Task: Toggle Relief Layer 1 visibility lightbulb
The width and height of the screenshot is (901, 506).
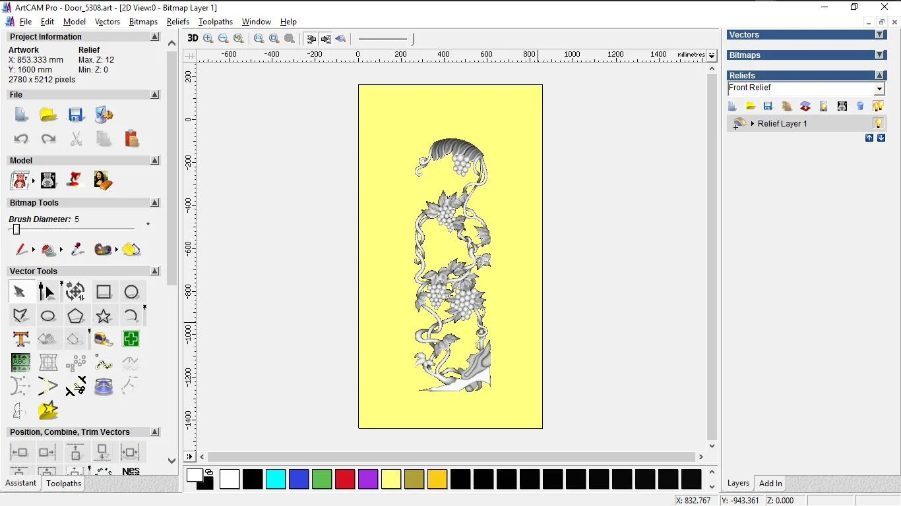Action: click(878, 123)
